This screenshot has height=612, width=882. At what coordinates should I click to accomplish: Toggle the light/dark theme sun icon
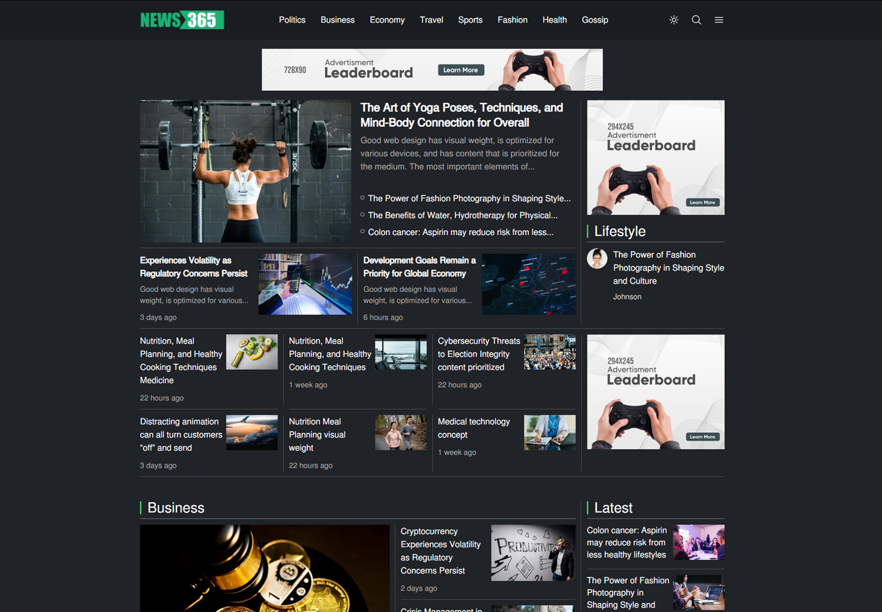(674, 20)
